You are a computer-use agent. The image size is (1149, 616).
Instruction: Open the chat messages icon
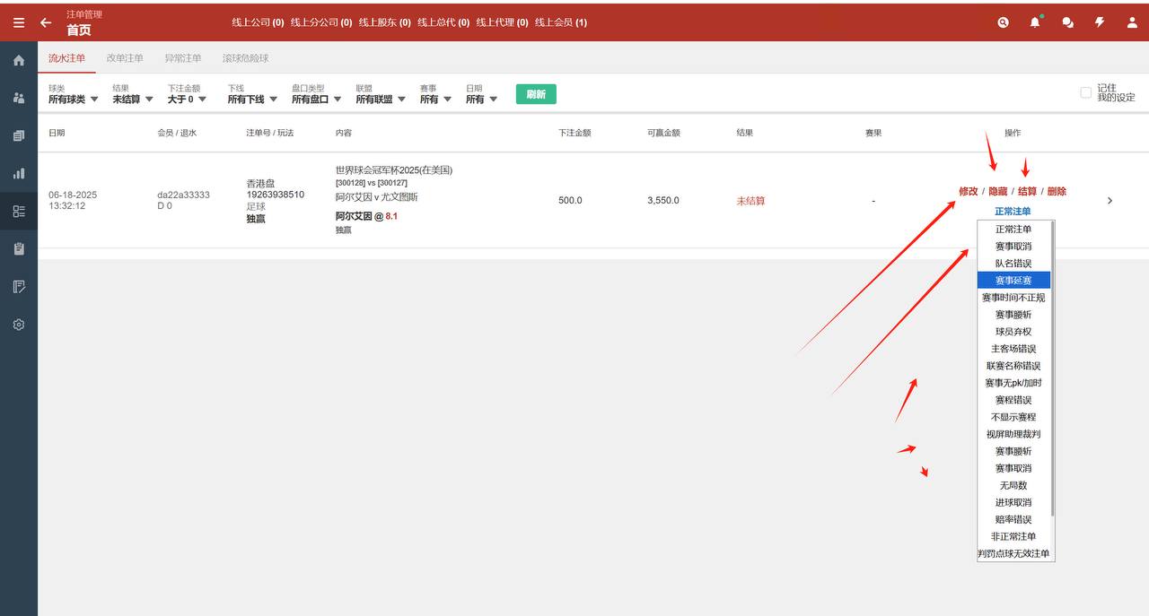coord(1067,22)
